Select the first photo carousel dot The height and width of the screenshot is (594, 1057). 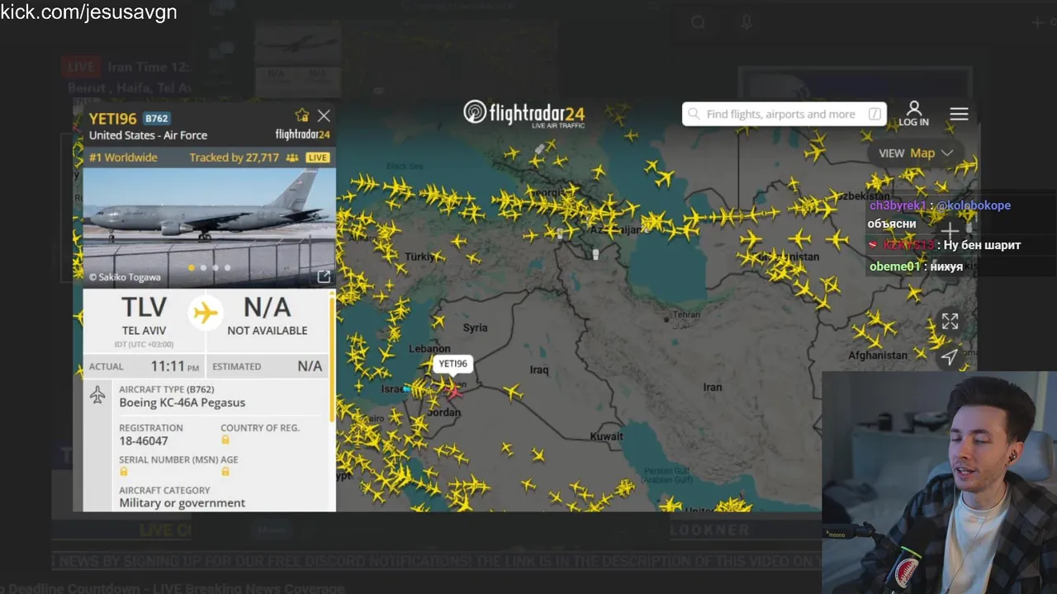click(x=192, y=267)
